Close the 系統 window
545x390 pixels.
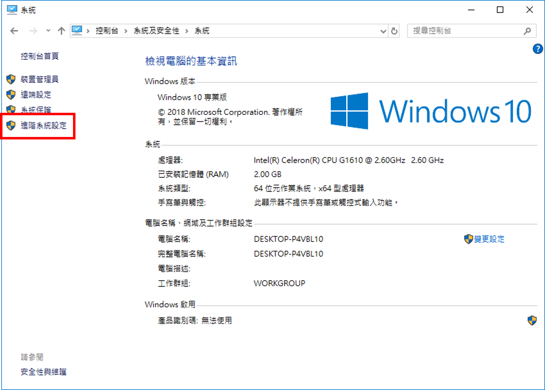tap(529, 10)
